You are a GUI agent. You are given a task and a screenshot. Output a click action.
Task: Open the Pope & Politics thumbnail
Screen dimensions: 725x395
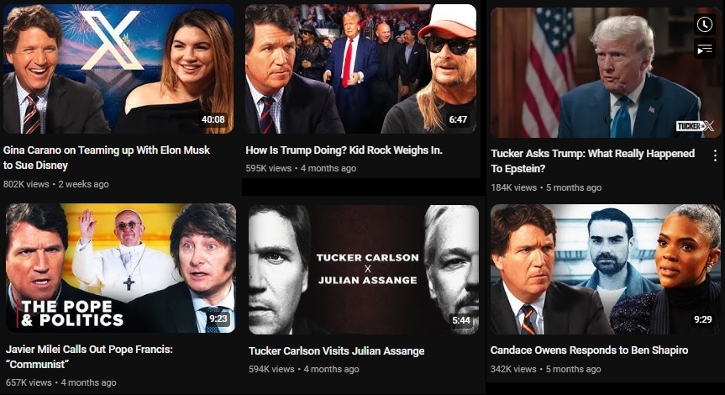pyautogui.click(x=121, y=268)
